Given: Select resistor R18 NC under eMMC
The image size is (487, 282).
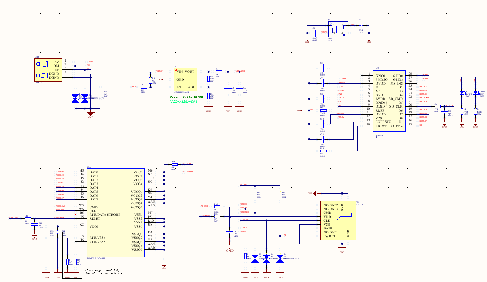Looking at the screenshot, I should coord(67,262).
